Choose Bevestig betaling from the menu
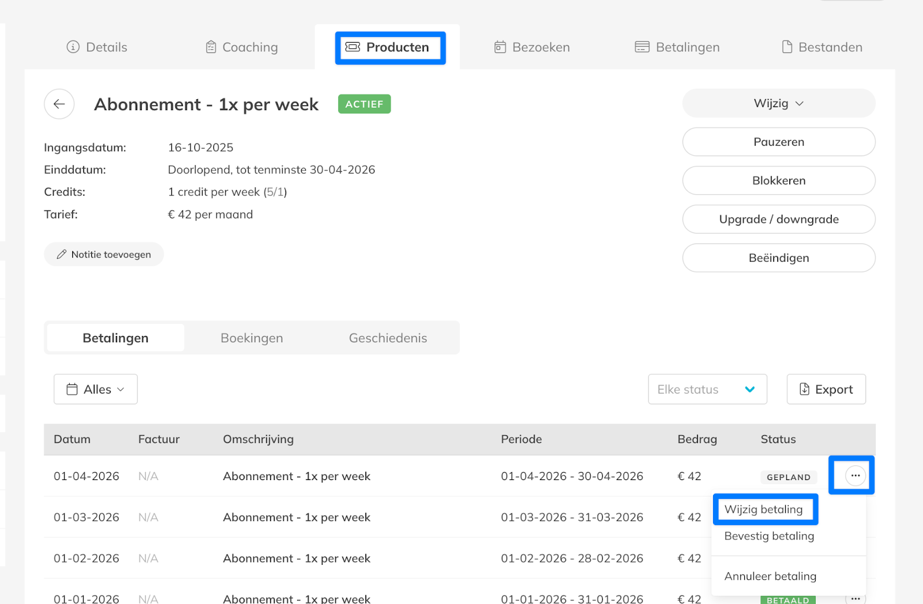The width and height of the screenshot is (923, 604). click(x=770, y=536)
